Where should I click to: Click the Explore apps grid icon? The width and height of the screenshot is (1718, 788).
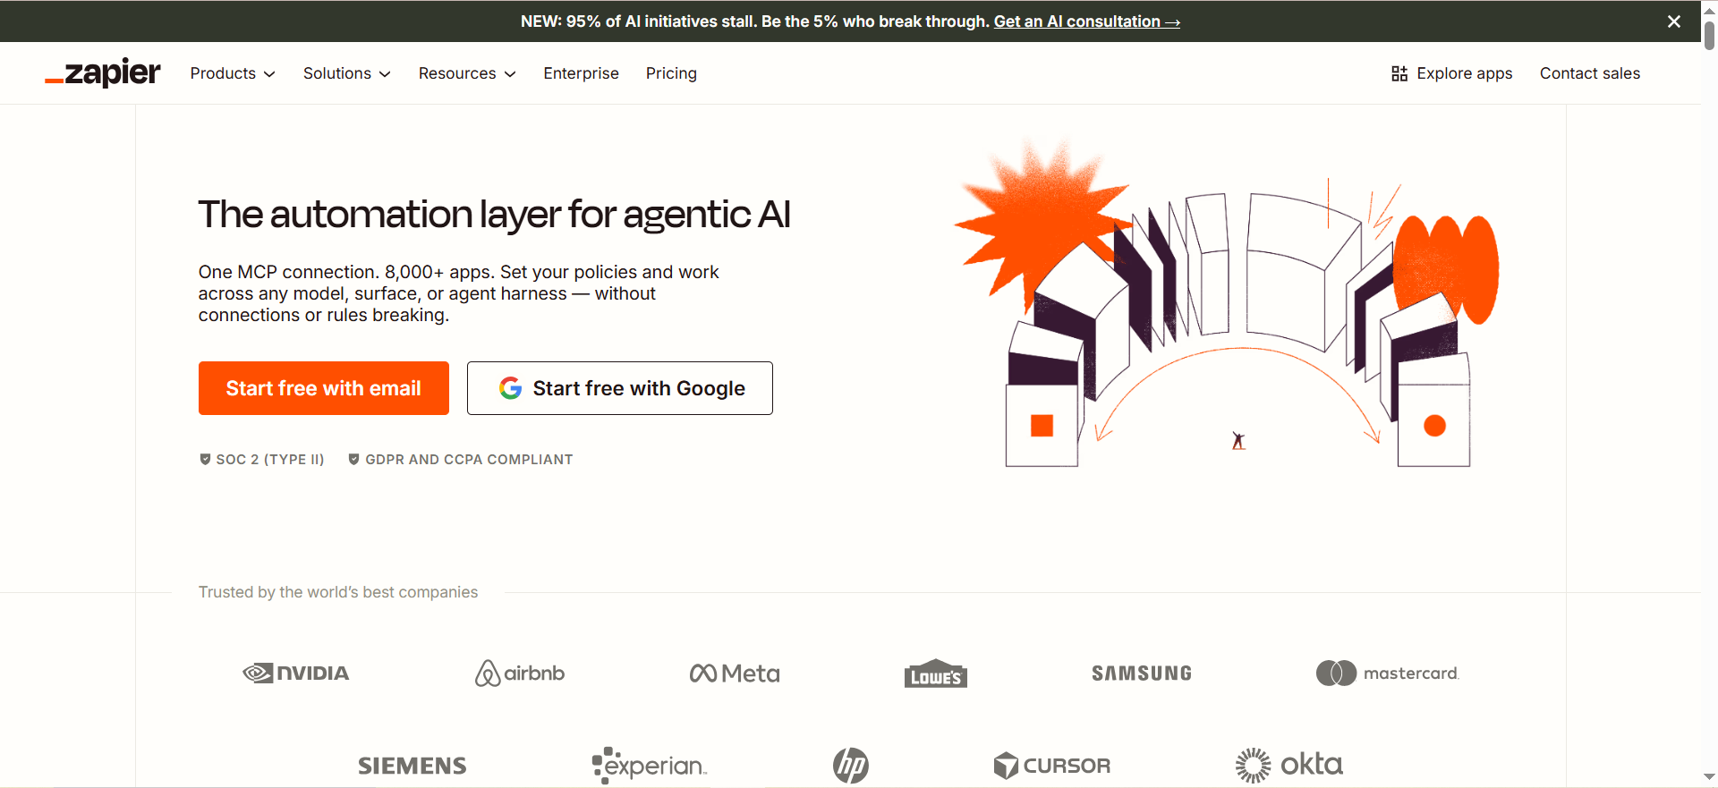(1399, 73)
